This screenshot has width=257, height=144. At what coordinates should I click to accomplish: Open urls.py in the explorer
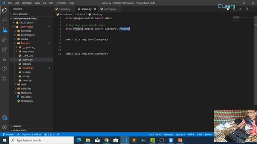26,76
